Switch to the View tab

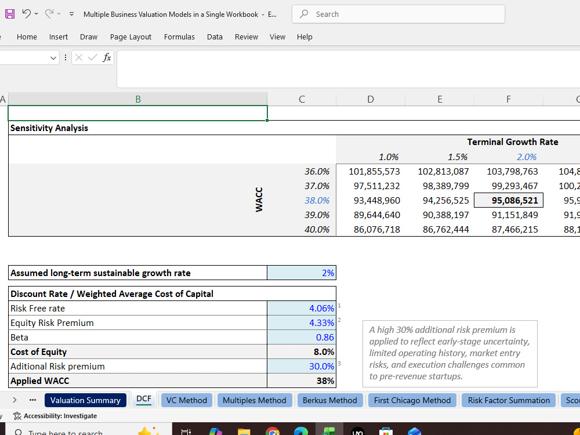(x=277, y=37)
